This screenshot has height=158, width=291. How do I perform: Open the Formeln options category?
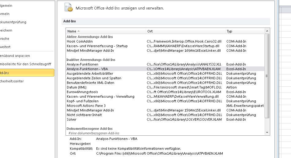(x=5, y=14)
